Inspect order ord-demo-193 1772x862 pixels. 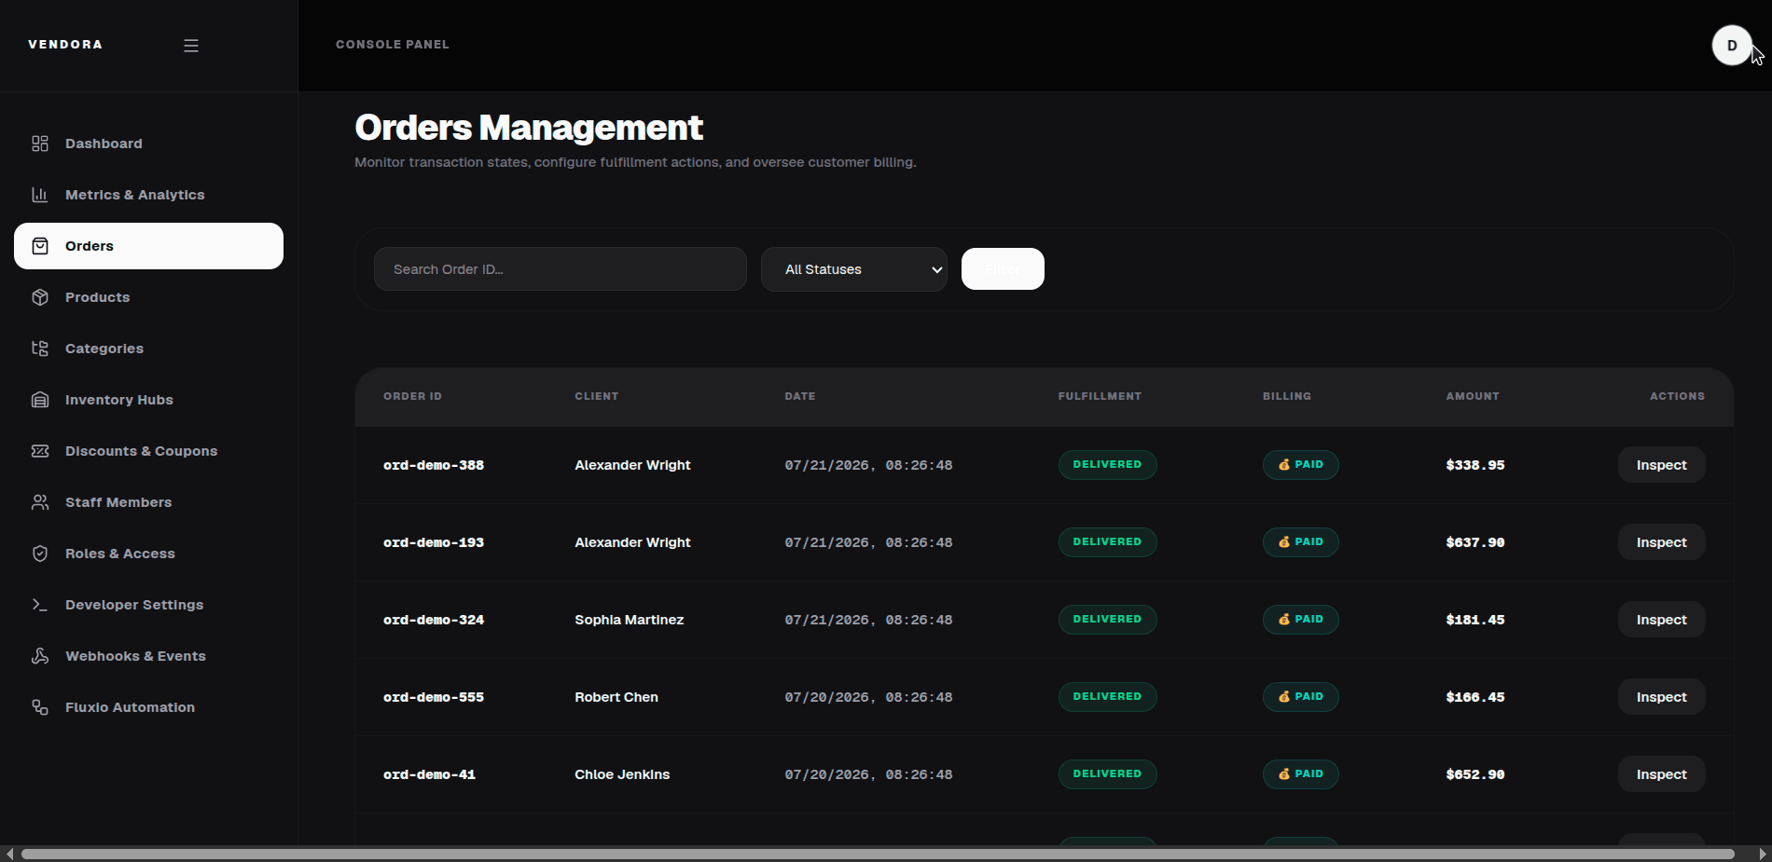coord(1661,542)
